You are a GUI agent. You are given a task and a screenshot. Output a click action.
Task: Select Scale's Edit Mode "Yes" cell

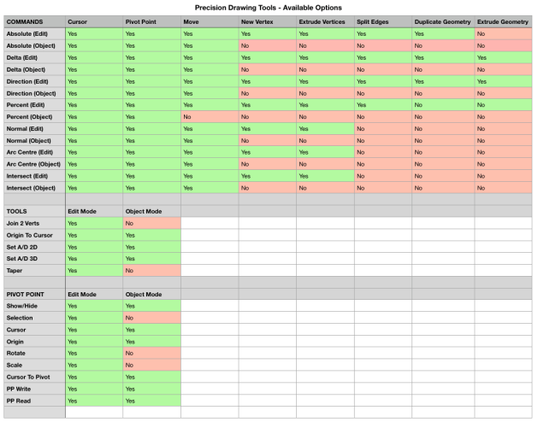click(93, 364)
